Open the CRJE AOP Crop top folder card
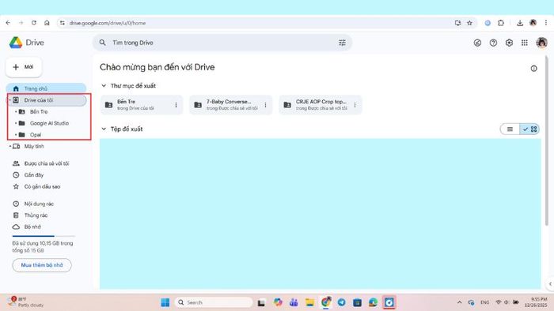The width and height of the screenshot is (554, 311). point(321,105)
